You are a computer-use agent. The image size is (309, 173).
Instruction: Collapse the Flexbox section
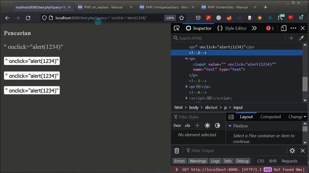click(x=230, y=126)
